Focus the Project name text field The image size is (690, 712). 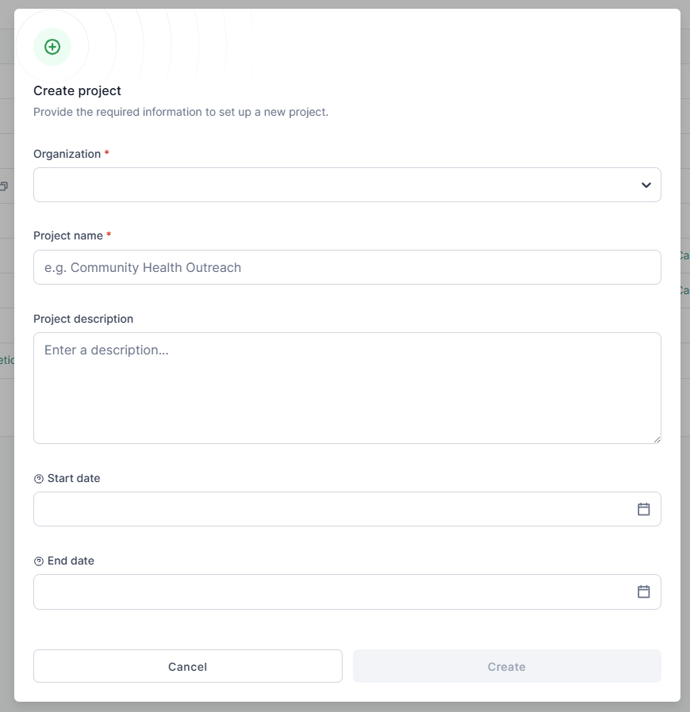click(347, 267)
